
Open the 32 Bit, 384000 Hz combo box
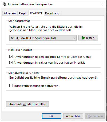click(43, 38)
